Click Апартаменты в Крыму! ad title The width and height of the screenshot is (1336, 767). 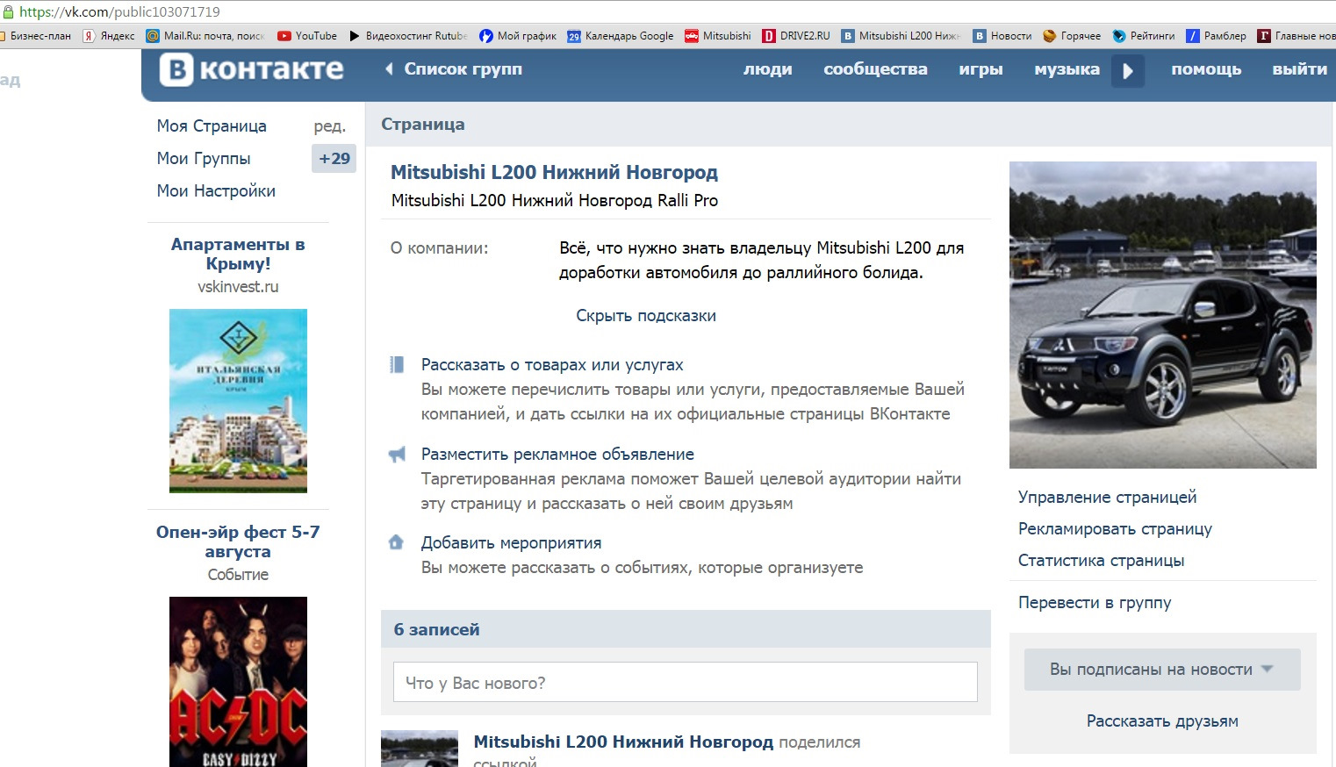click(238, 254)
